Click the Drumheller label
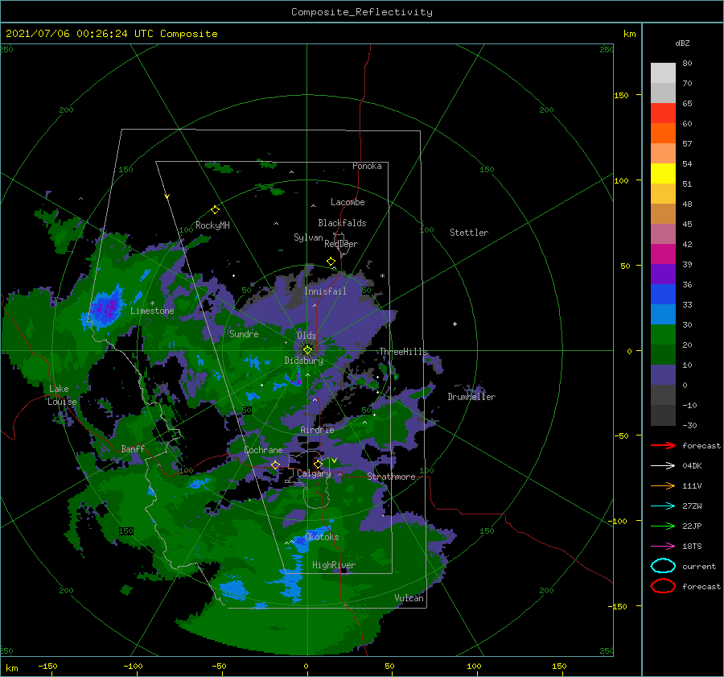Screen dimensions: 724x677 (471, 397)
